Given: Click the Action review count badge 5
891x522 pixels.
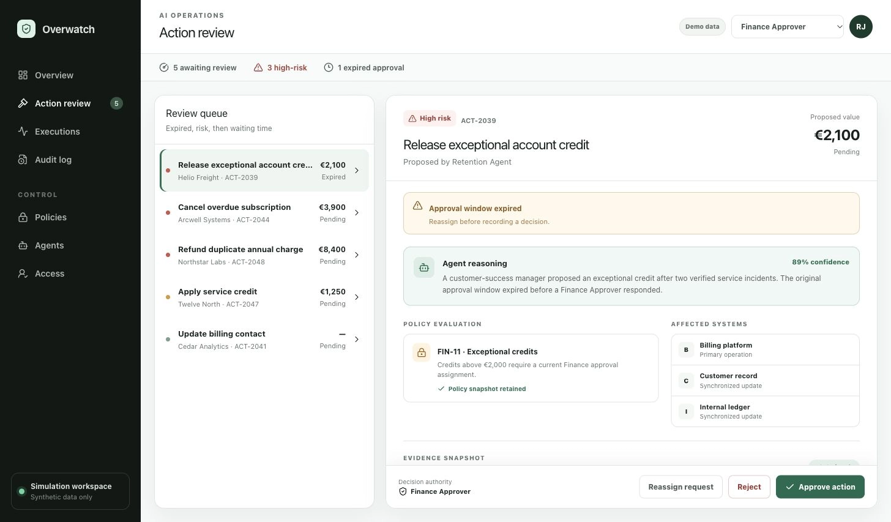Looking at the screenshot, I should (116, 103).
